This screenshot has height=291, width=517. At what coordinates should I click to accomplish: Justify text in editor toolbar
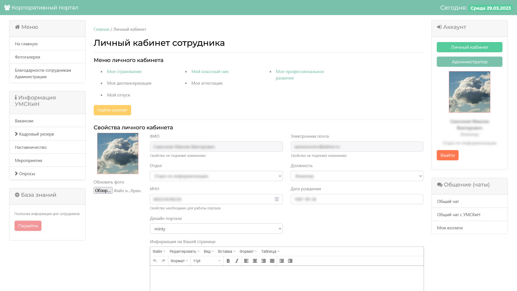pos(272,261)
